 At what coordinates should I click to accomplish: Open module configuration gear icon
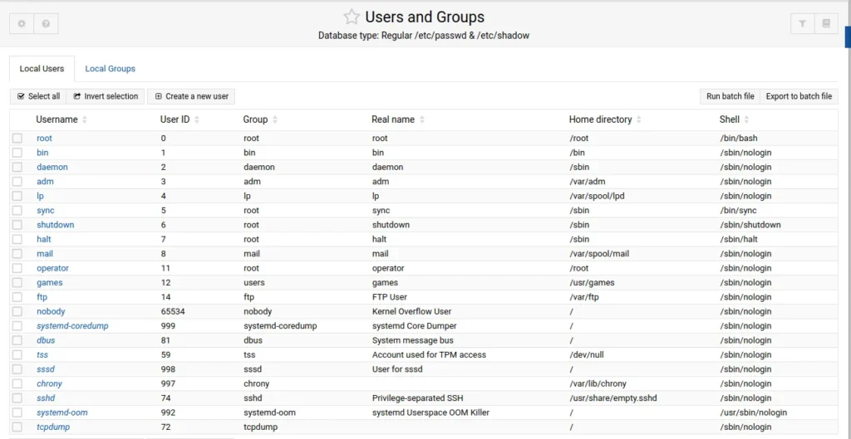click(x=22, y=24)
